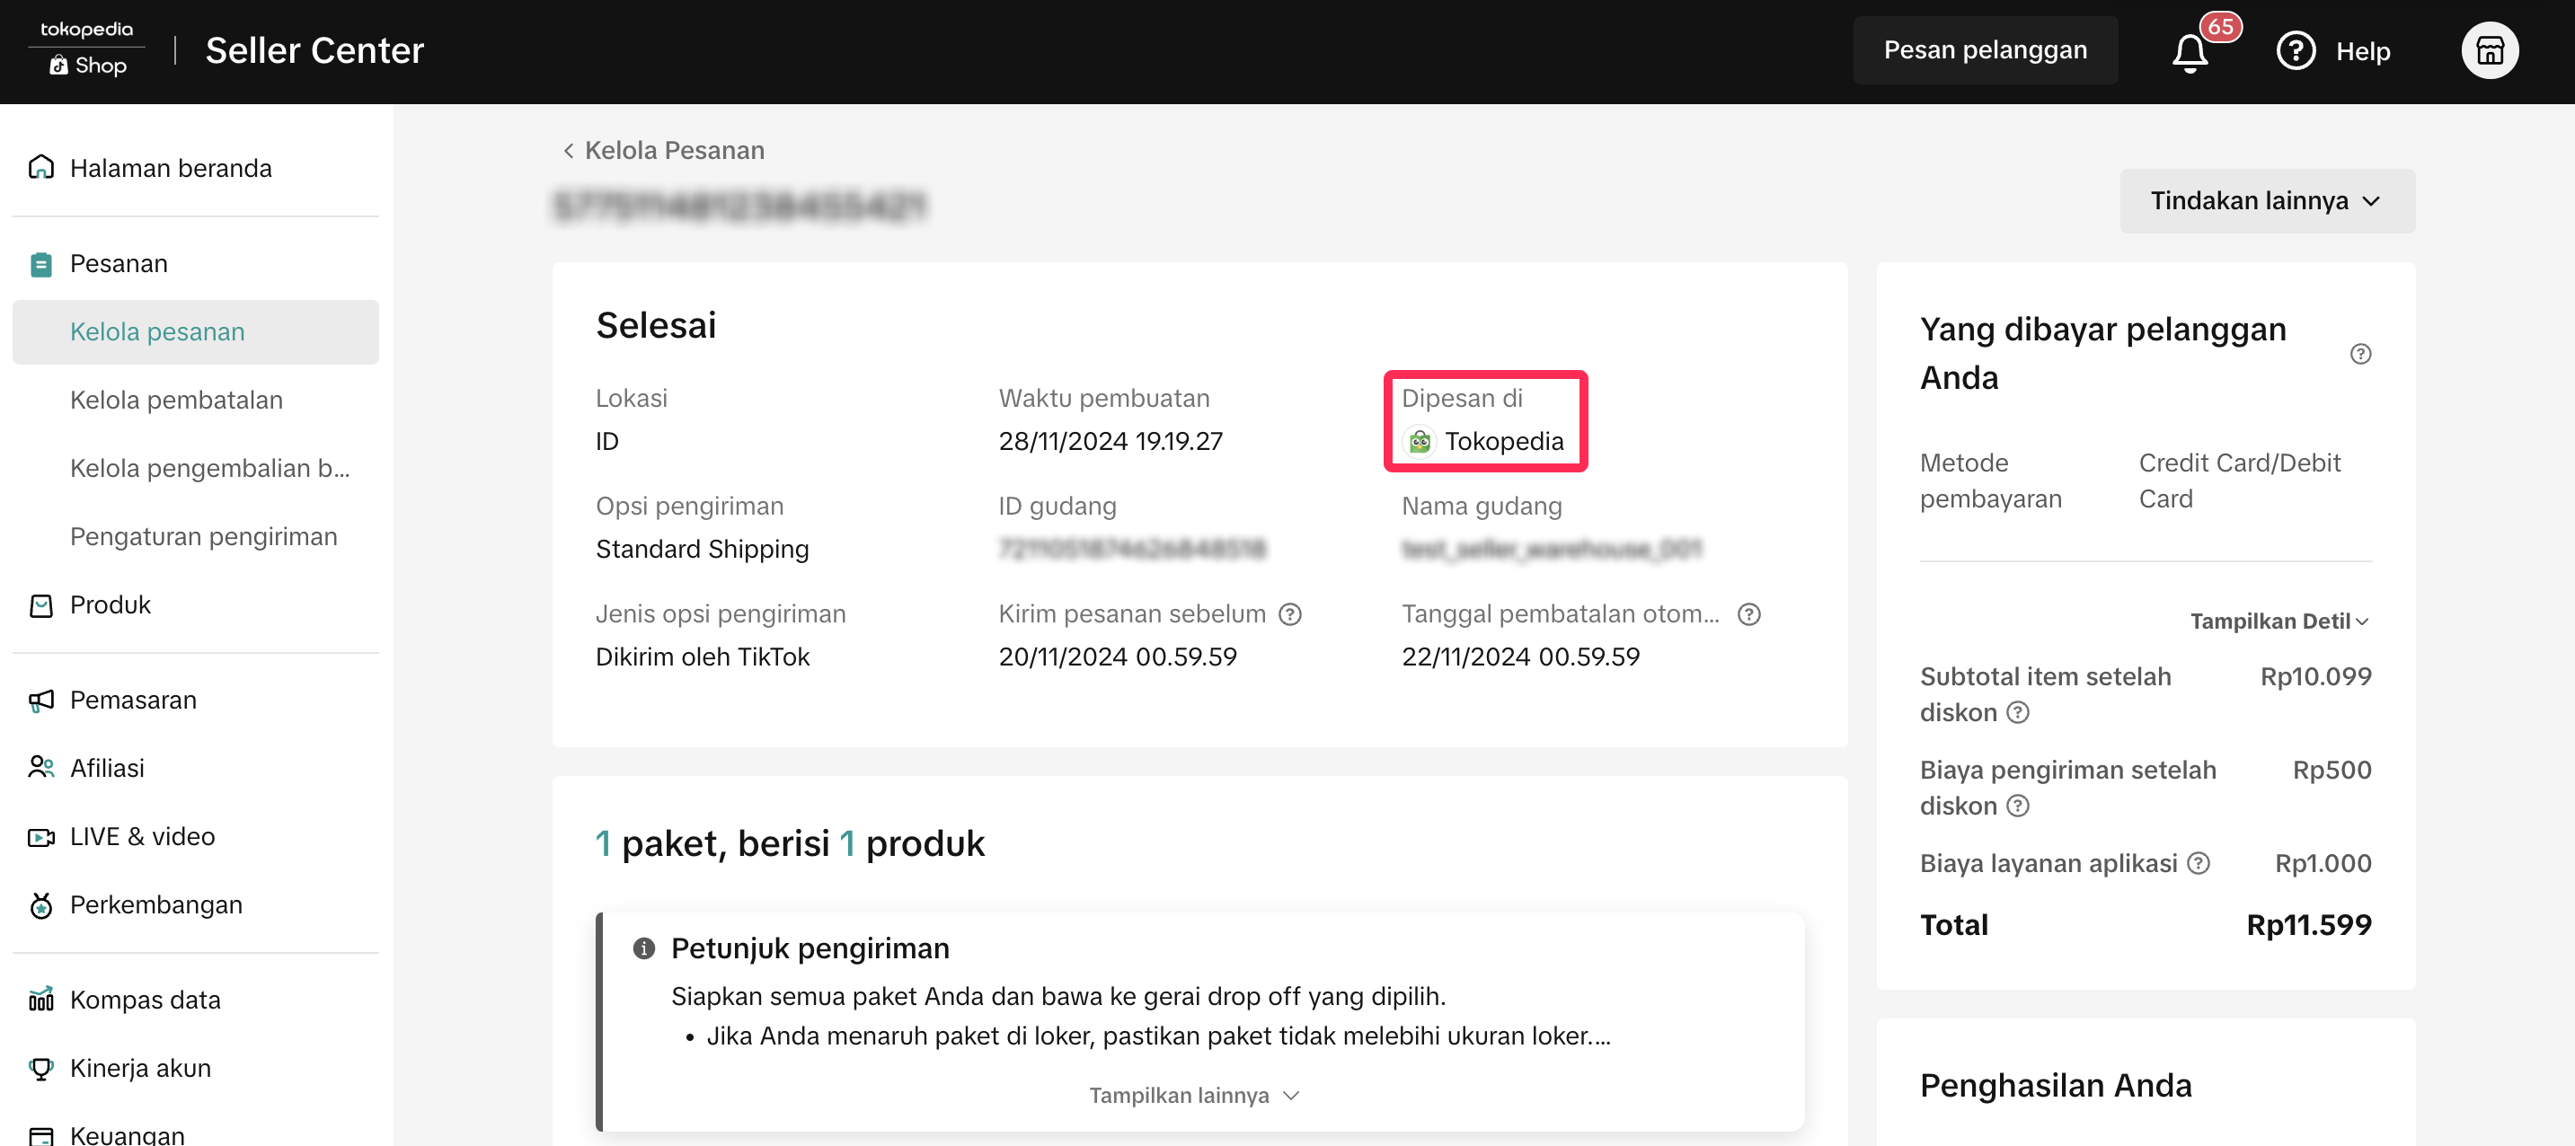Open the Help question mark icon
This screenshot has width=2575, height=1146.
2295,51
